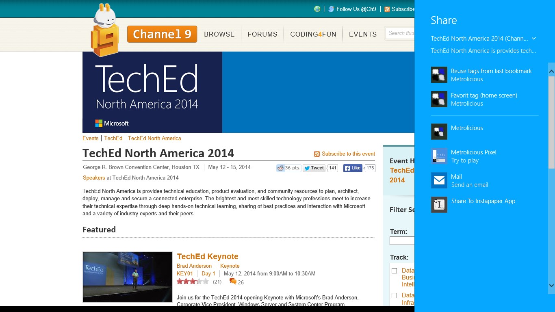Click the Featured section heading

[x=99, y=230]
